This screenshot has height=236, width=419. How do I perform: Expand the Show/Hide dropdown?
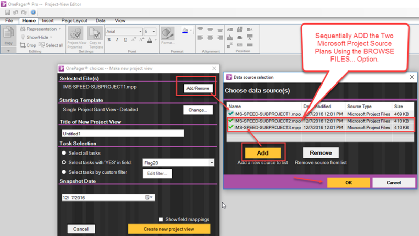pyautogui.click(x=51, y=37)
